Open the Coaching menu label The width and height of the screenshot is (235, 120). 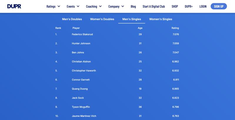(91, 6)
